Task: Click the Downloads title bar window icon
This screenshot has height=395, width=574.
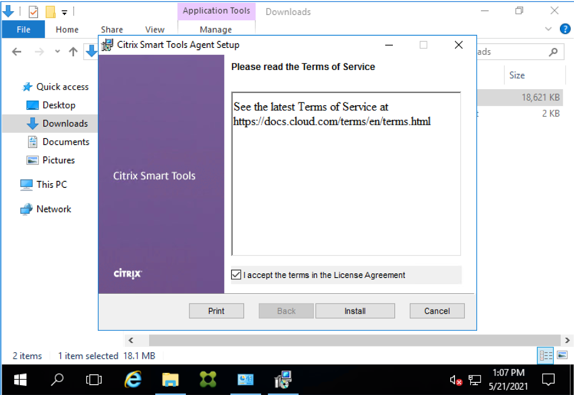Action: pyautogui.click(x=9, y=11)
